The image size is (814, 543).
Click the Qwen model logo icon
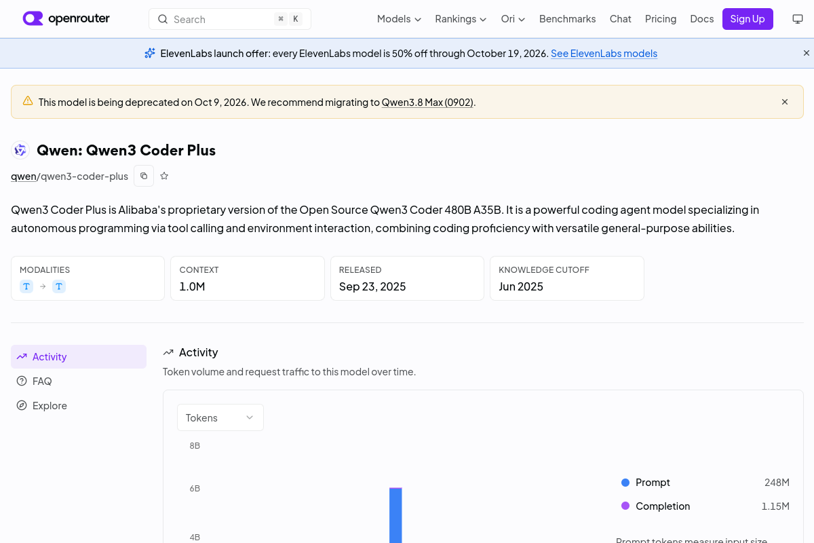coord(20,150)
